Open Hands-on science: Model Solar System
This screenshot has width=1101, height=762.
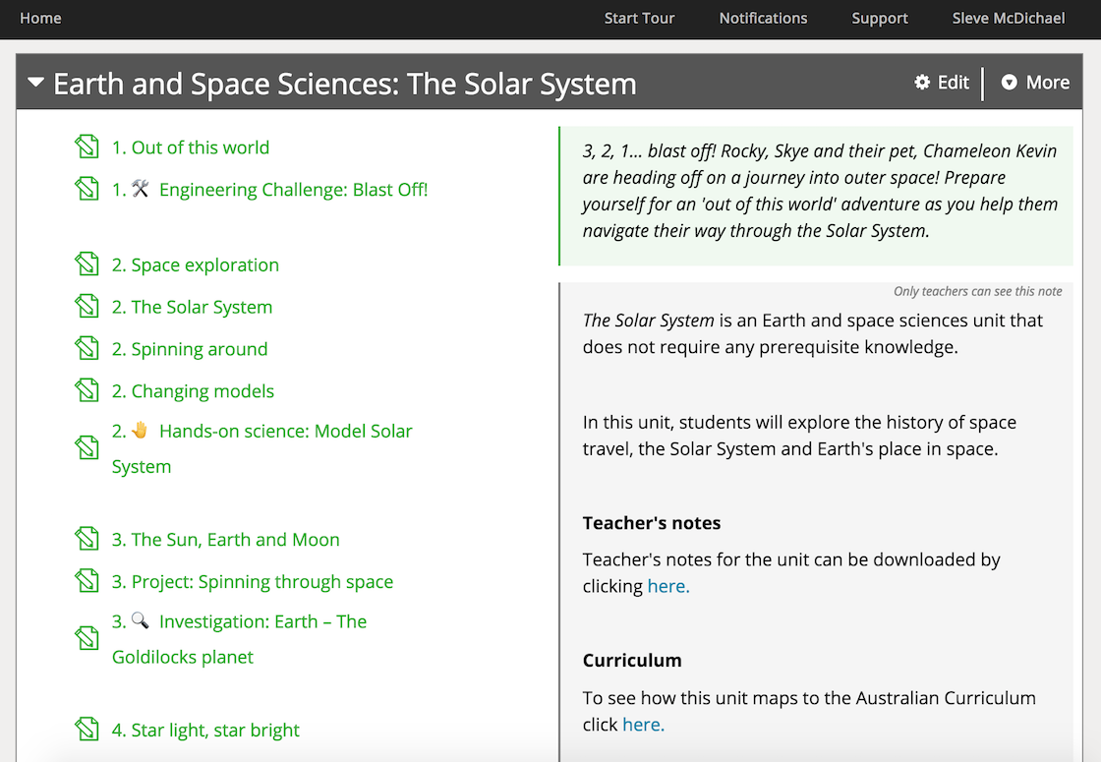261,448
